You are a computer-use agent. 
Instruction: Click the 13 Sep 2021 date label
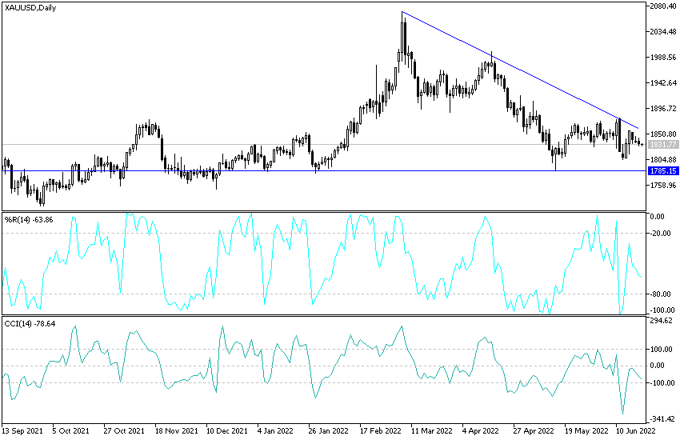pyautogui.click(x=22, y=430)
